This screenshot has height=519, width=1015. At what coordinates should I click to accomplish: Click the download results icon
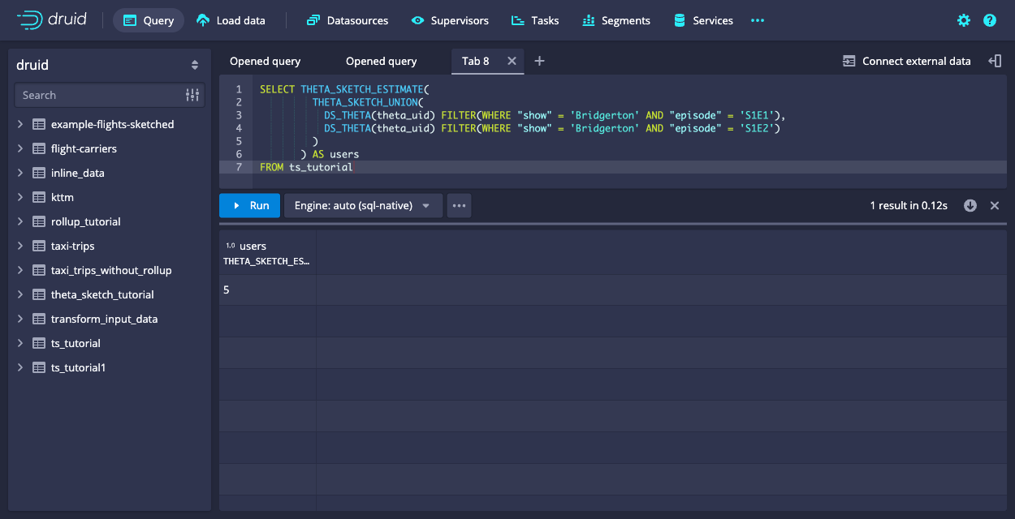tap(970, 205)
